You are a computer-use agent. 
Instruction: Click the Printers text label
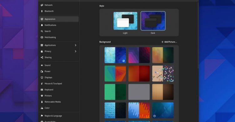(48, 96)
